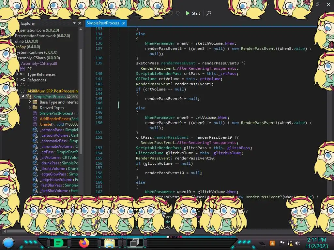
Task: Click the _edgeGlowPass field icon
Action: point(35,174)
